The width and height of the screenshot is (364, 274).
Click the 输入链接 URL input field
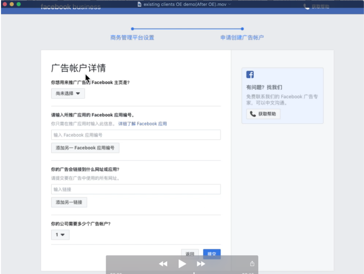click(136, 190)
